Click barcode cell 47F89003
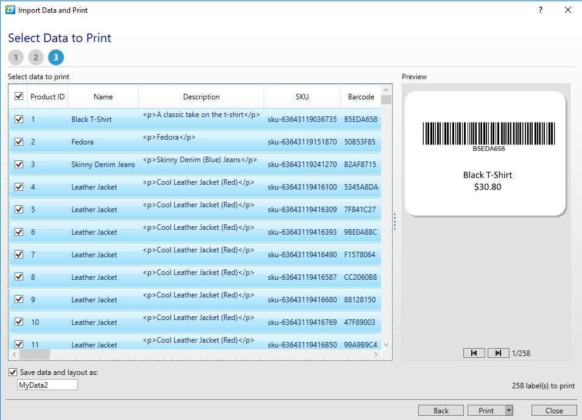The image size is (582, 420). point(360,322)
